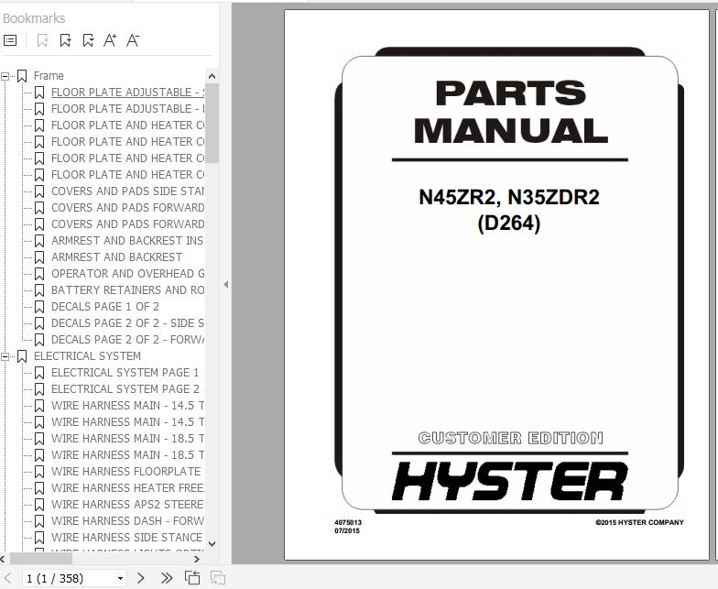Viewport: 718px width, 589px height.
Task: Click the next view icon
Action: click(218, 578)
